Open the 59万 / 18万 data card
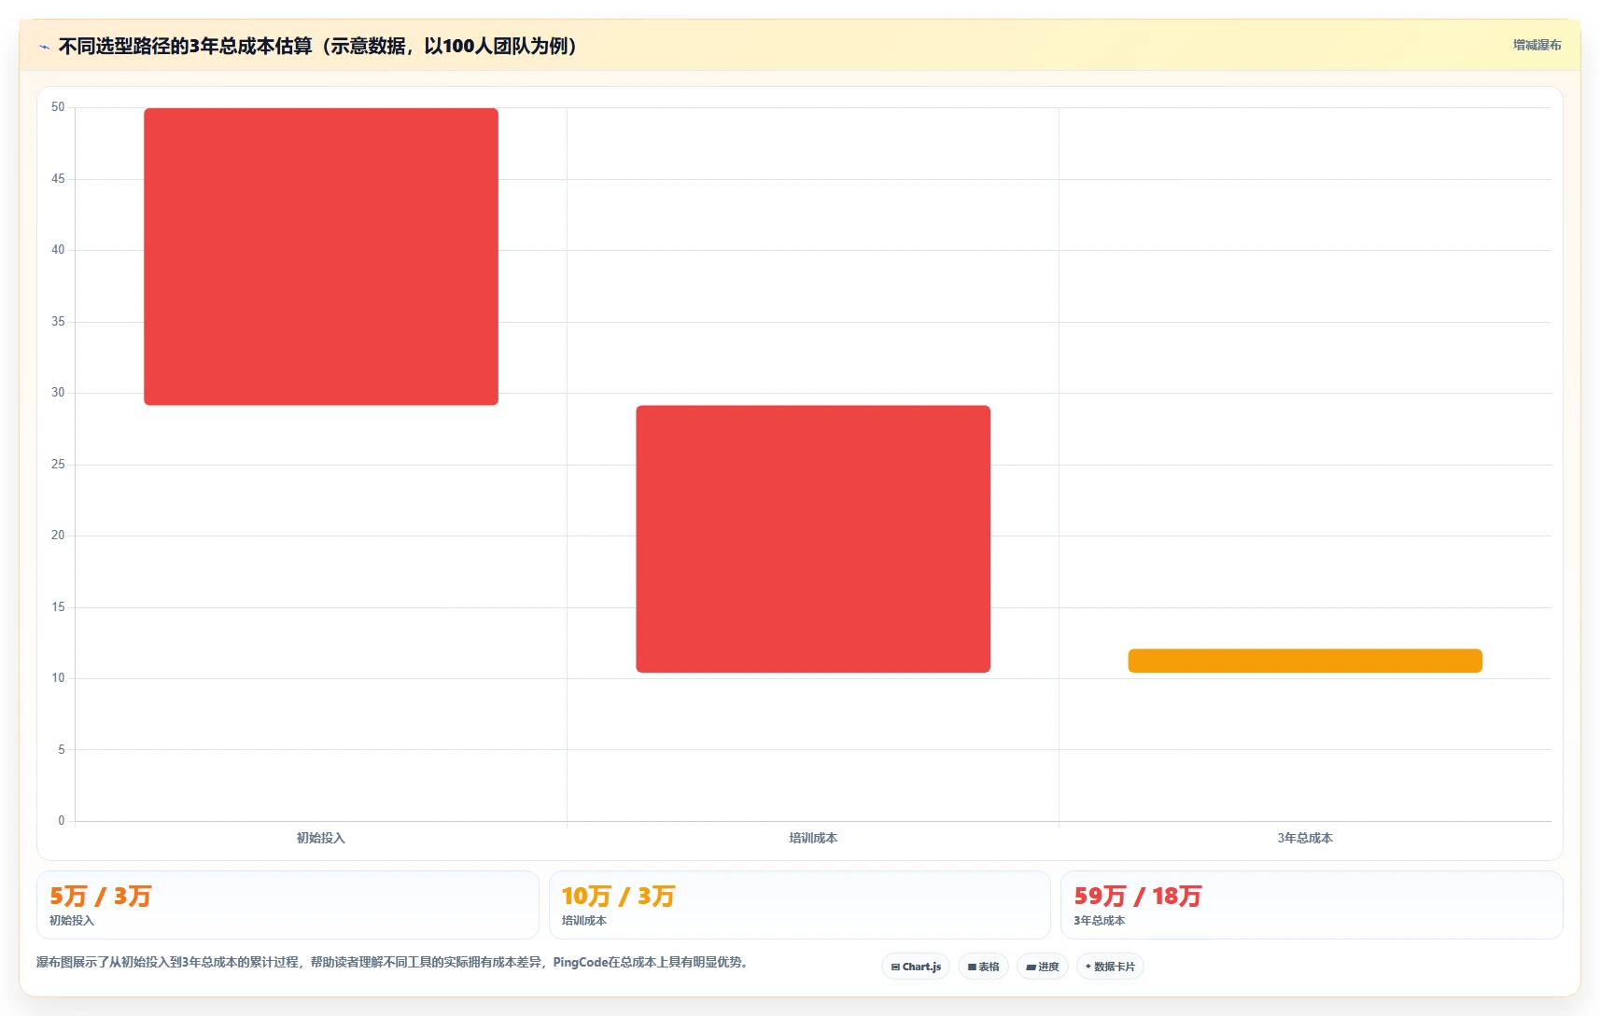 point(1312,905)
